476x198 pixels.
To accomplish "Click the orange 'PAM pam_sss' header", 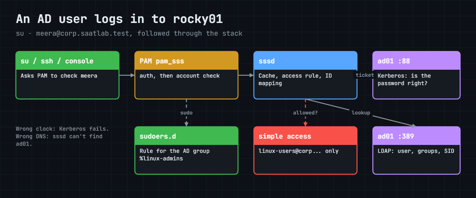I will [186, 61].
